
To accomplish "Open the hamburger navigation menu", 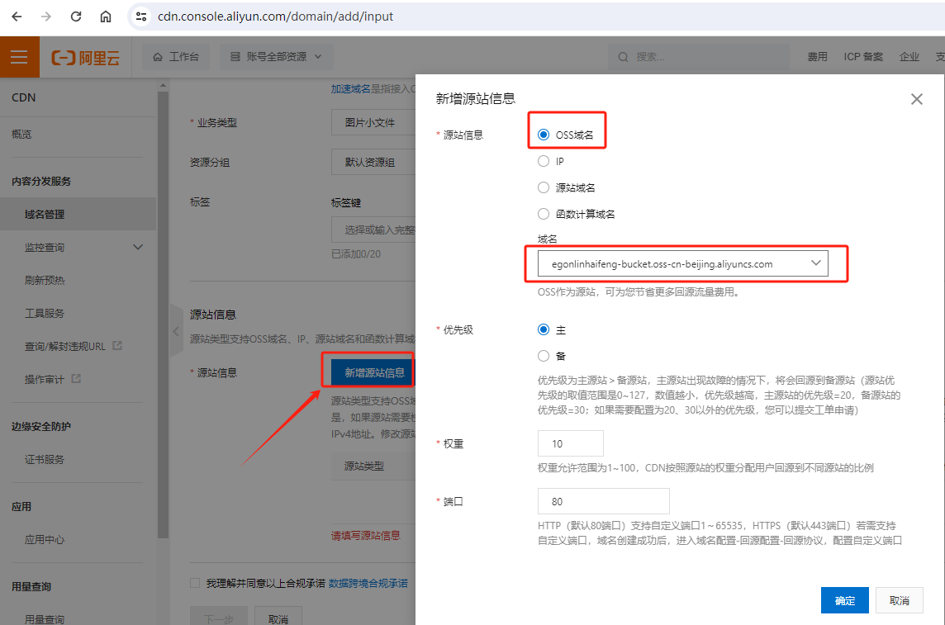I will (x=19, y=57).
